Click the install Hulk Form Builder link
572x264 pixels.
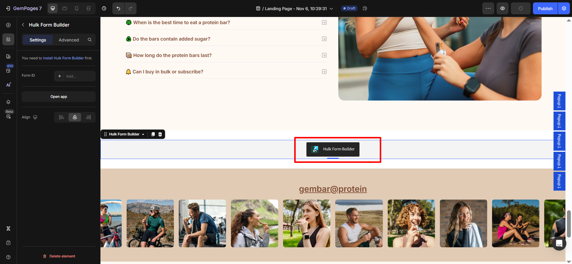tap(63, 58)
